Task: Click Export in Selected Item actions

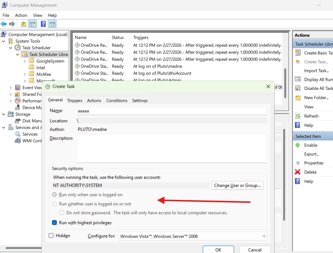Action: 311,154
